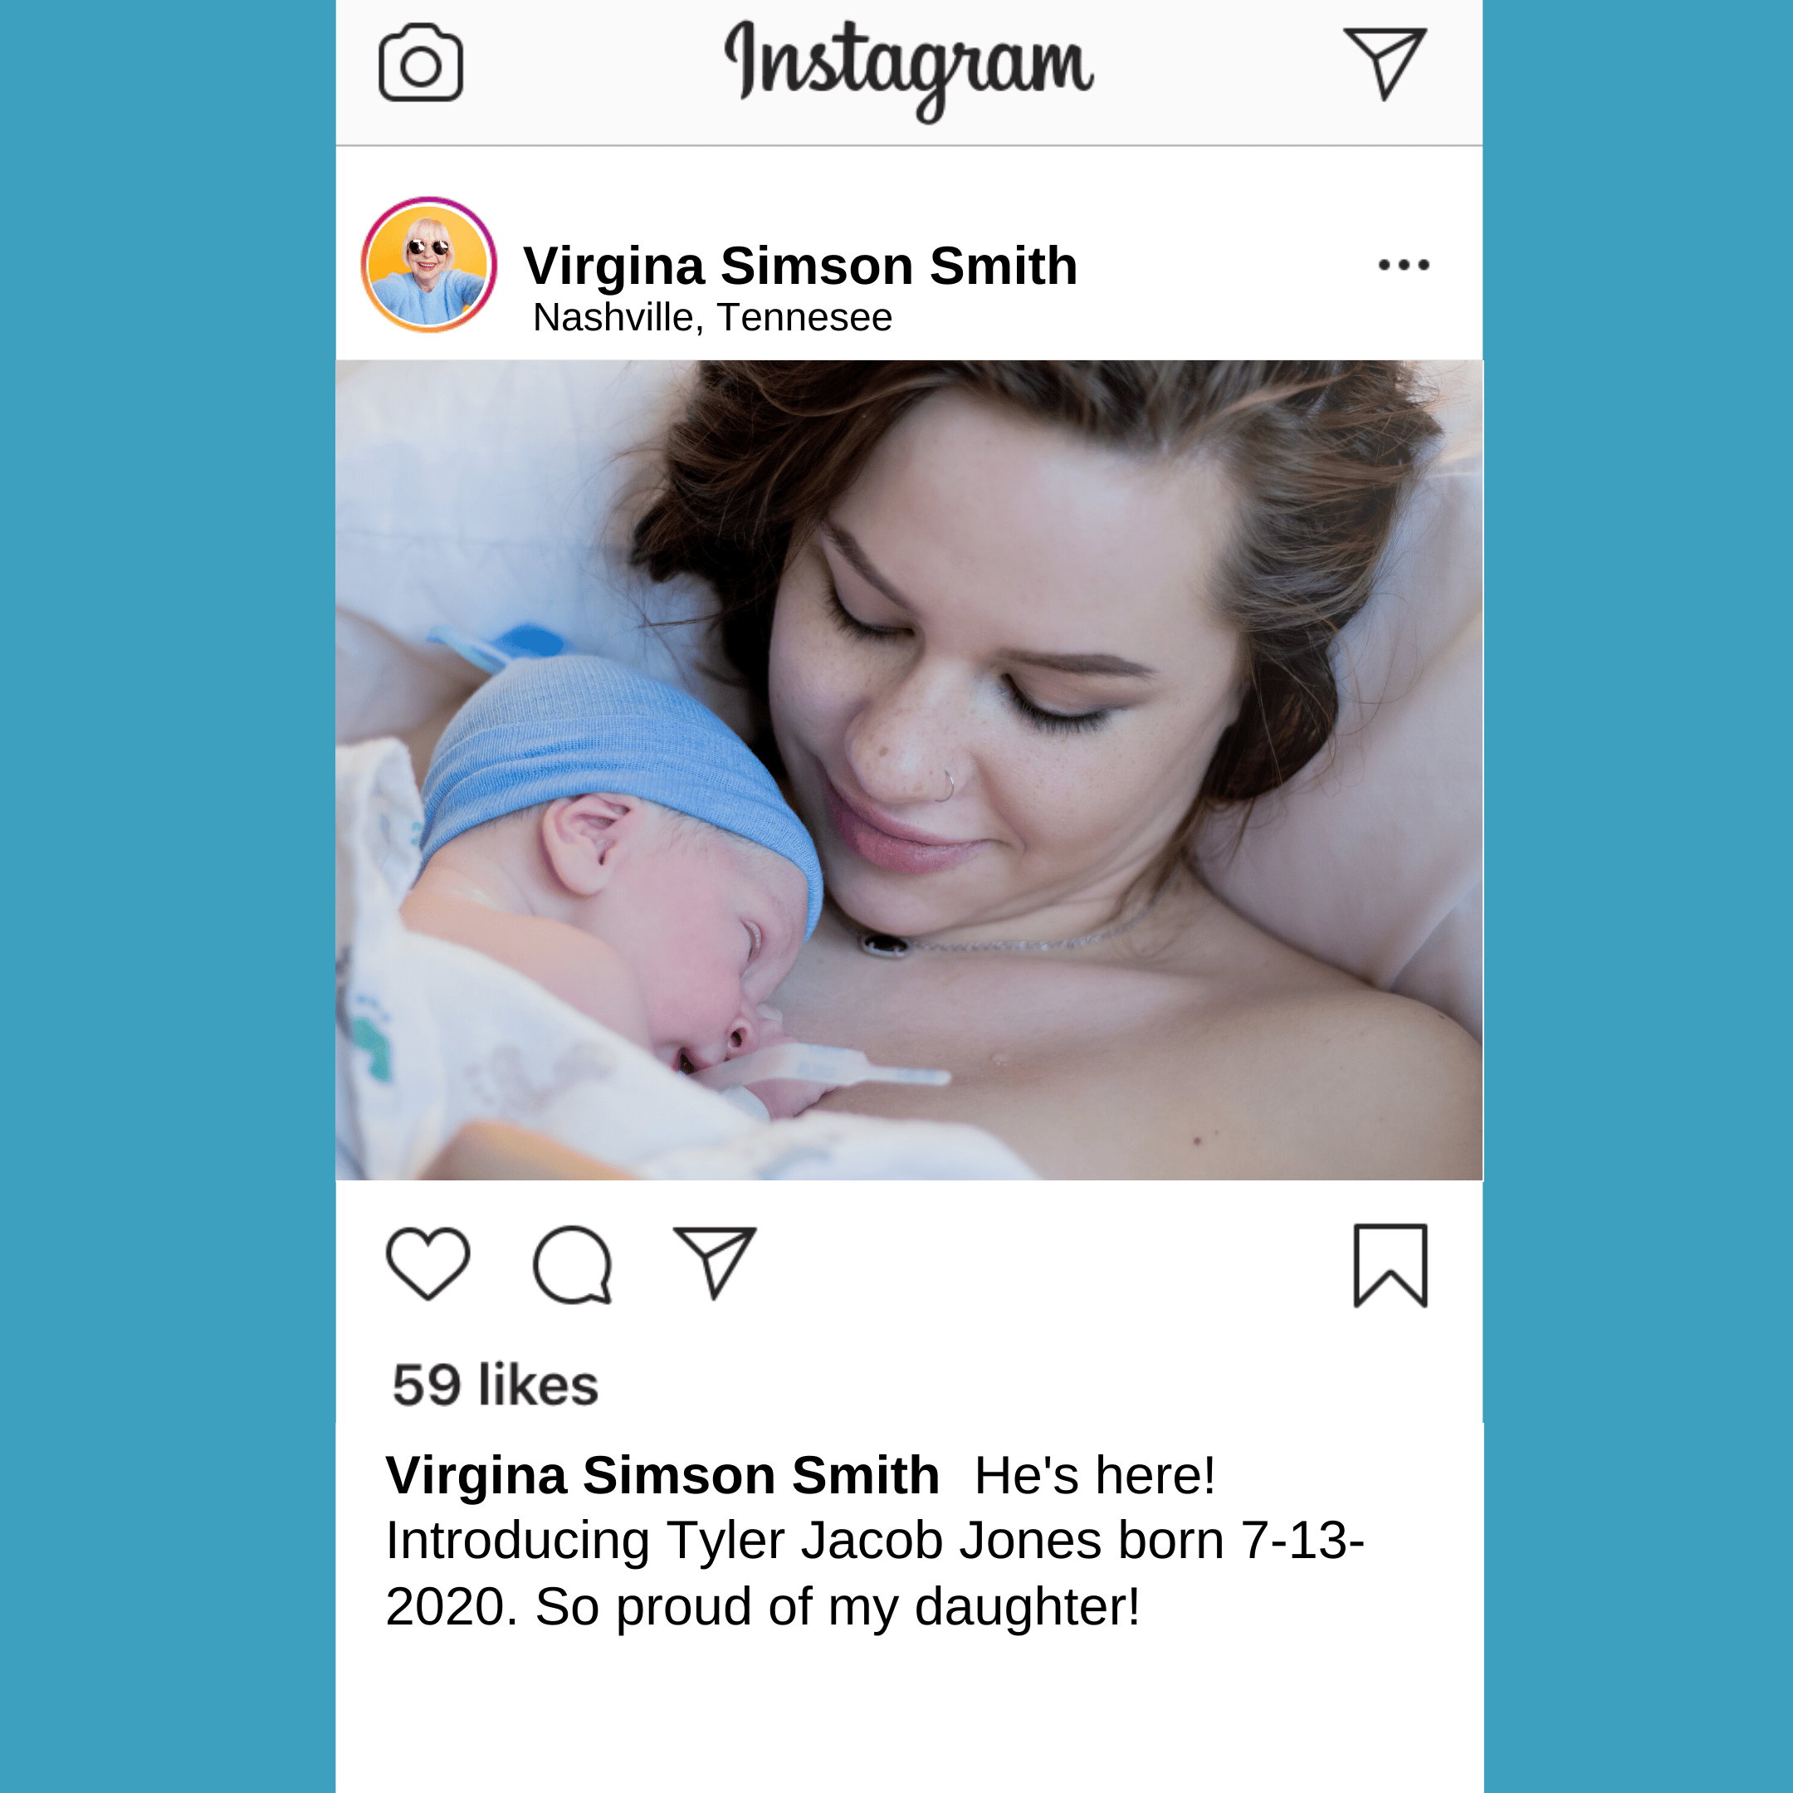View the 59 likes list

coord(496,1385)
